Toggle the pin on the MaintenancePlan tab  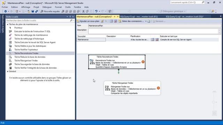(x=115, y=17)
